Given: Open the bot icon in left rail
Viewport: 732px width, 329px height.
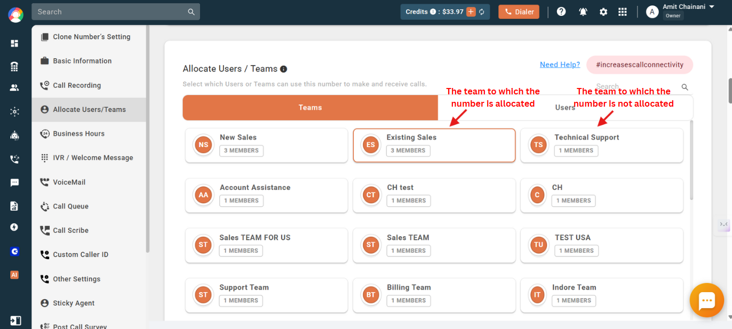Looking at the screenshot, I should pyautogui.click(x=14, y=135).
